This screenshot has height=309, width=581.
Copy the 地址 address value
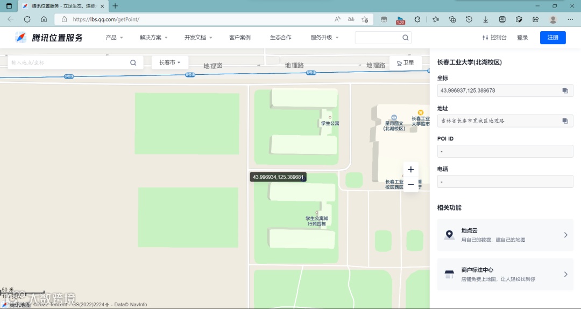coord(565,121)
